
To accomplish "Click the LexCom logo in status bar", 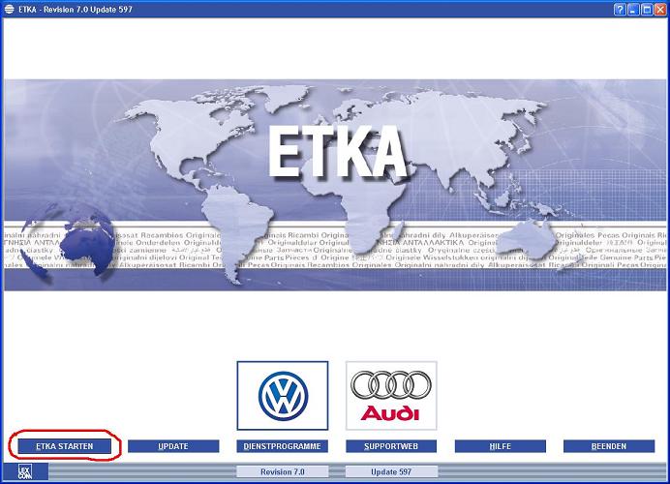I will (25, 472).
